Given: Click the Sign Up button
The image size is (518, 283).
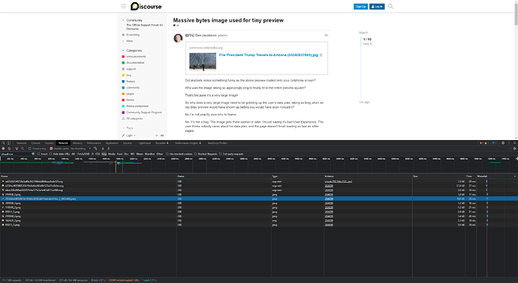Looking at the screenshot, I should coord(360,7).
